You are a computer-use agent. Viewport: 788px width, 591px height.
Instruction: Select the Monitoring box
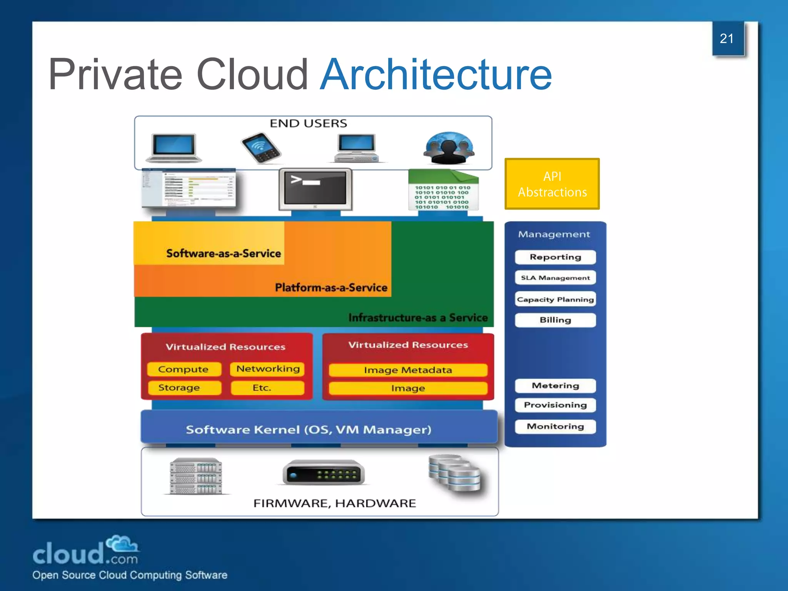(x=555, y=427)
